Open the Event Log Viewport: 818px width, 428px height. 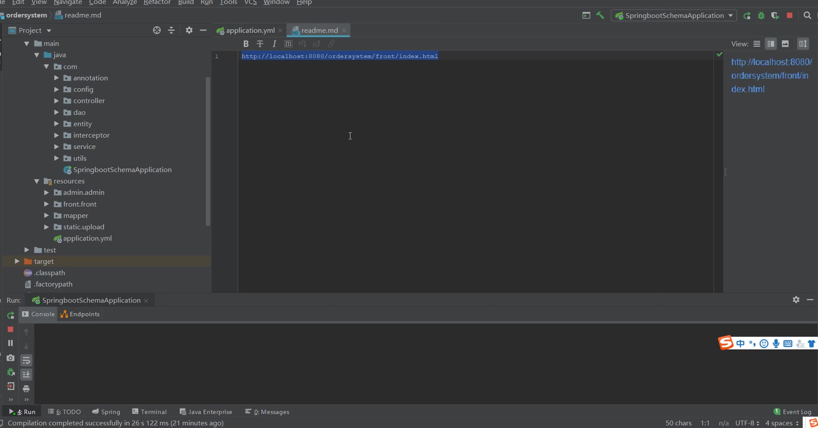[793, 412]
